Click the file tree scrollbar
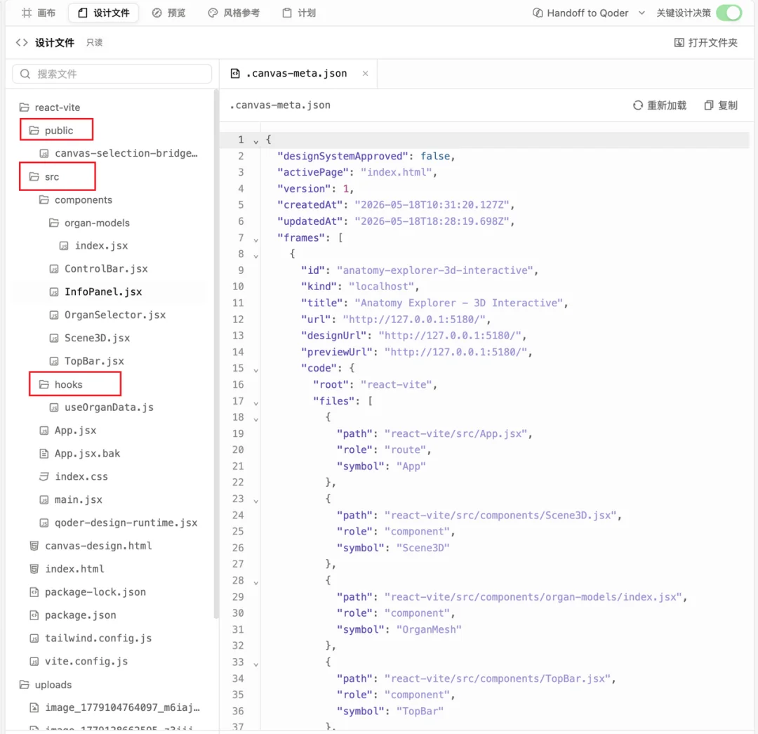 click(x=215, y=353)
